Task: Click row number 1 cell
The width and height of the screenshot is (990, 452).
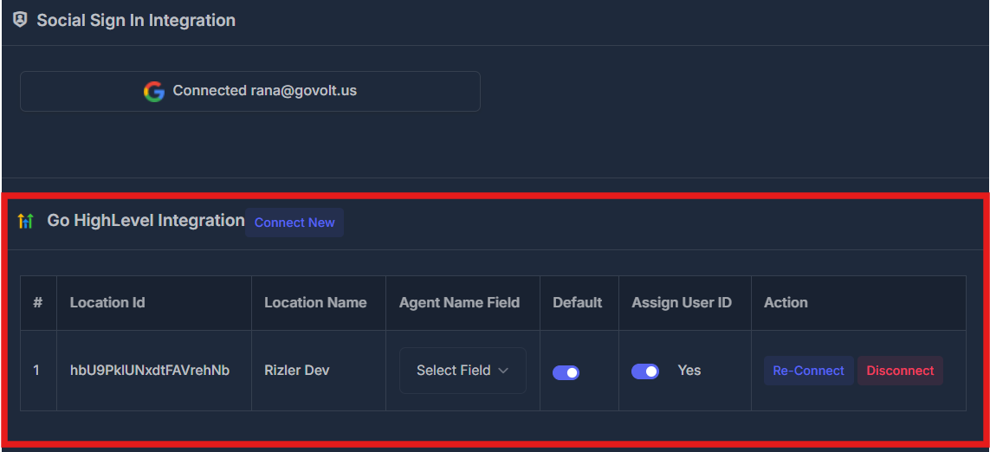Action: click(x=36, y=371)
